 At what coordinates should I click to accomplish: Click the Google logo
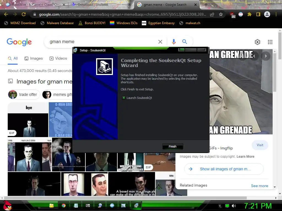click(19, 42)
